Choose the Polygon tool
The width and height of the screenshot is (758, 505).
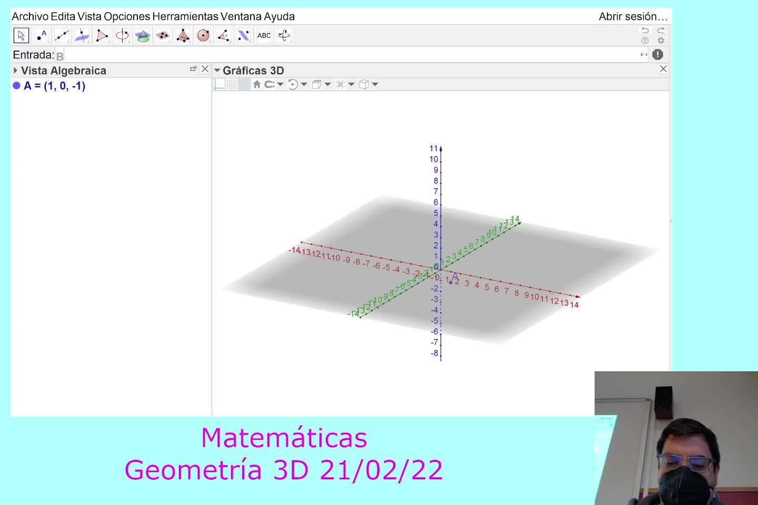102,36
